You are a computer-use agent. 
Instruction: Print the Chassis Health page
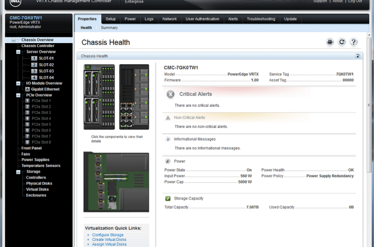click(x=329, y=42)
